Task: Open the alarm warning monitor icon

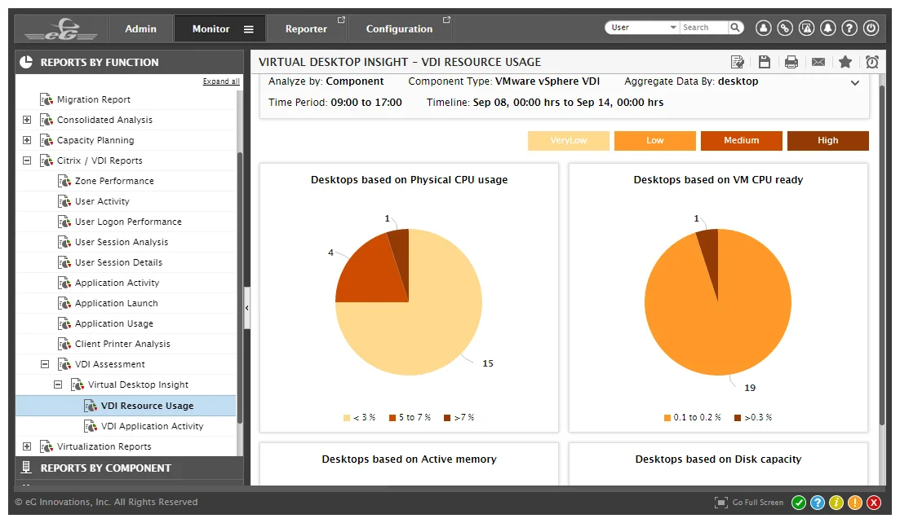Action: coord(806,28)
